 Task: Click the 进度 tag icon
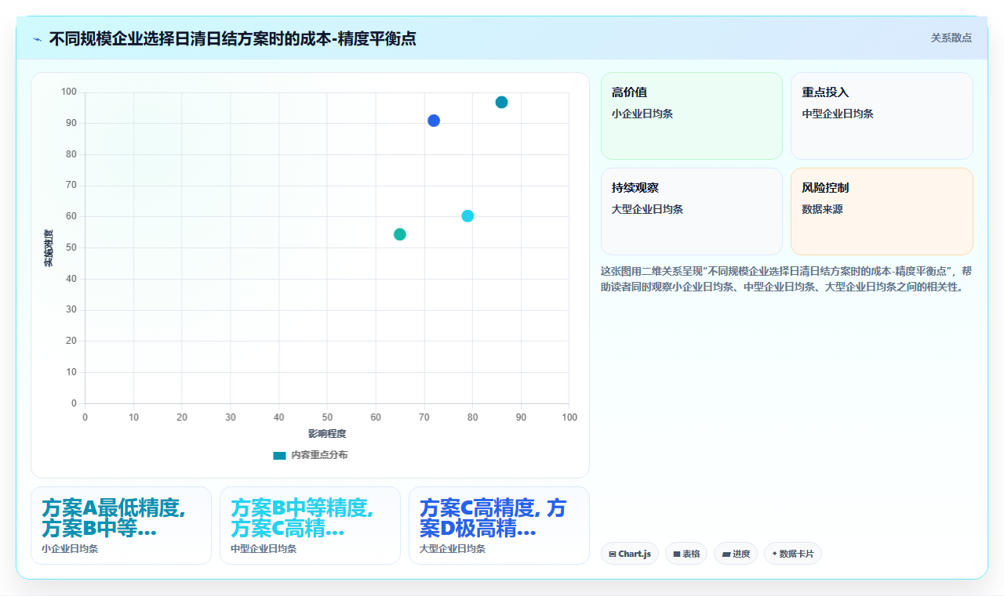(x=726, y=554)
